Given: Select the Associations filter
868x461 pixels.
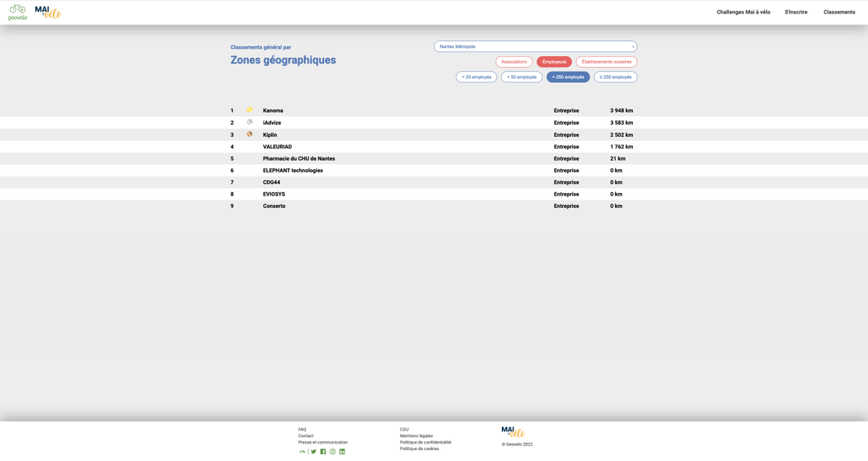Looking at the screenshot, I should [x=514, y=62].
